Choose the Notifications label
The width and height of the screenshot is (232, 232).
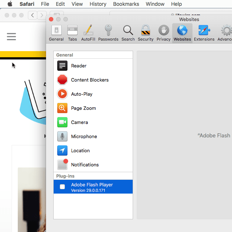(x=85, y=165)
